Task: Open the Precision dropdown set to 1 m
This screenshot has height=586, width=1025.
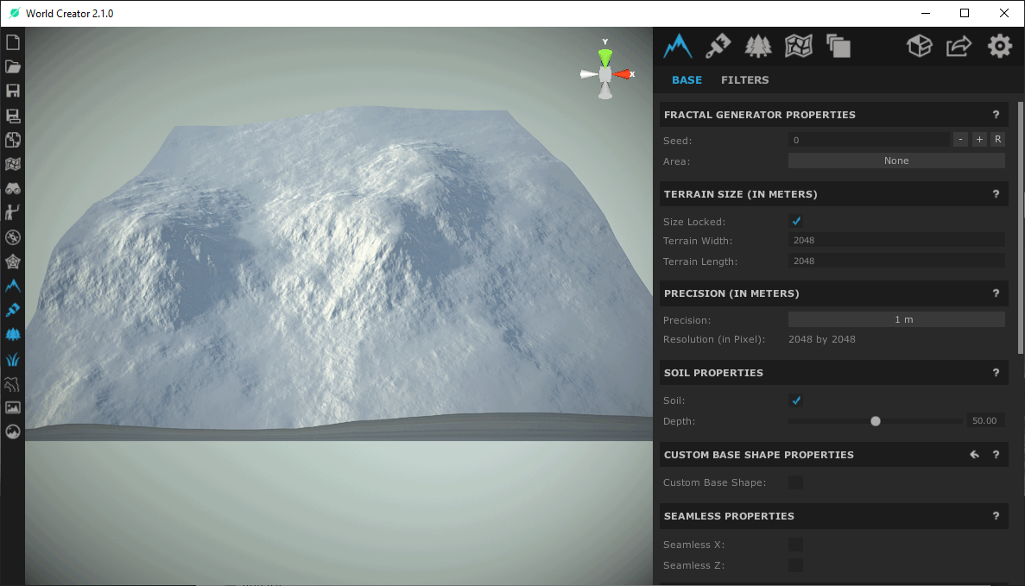Action: coord(895,319)
